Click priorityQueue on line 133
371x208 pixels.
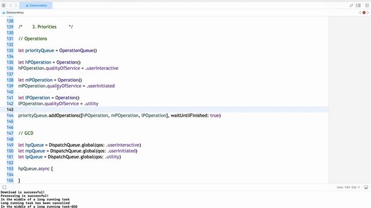[40, 50]
